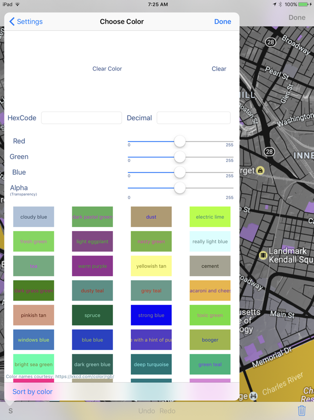Tap the S button in bottom toolbar
Viewport: 314px width, 420px height.
pos(10,411)
